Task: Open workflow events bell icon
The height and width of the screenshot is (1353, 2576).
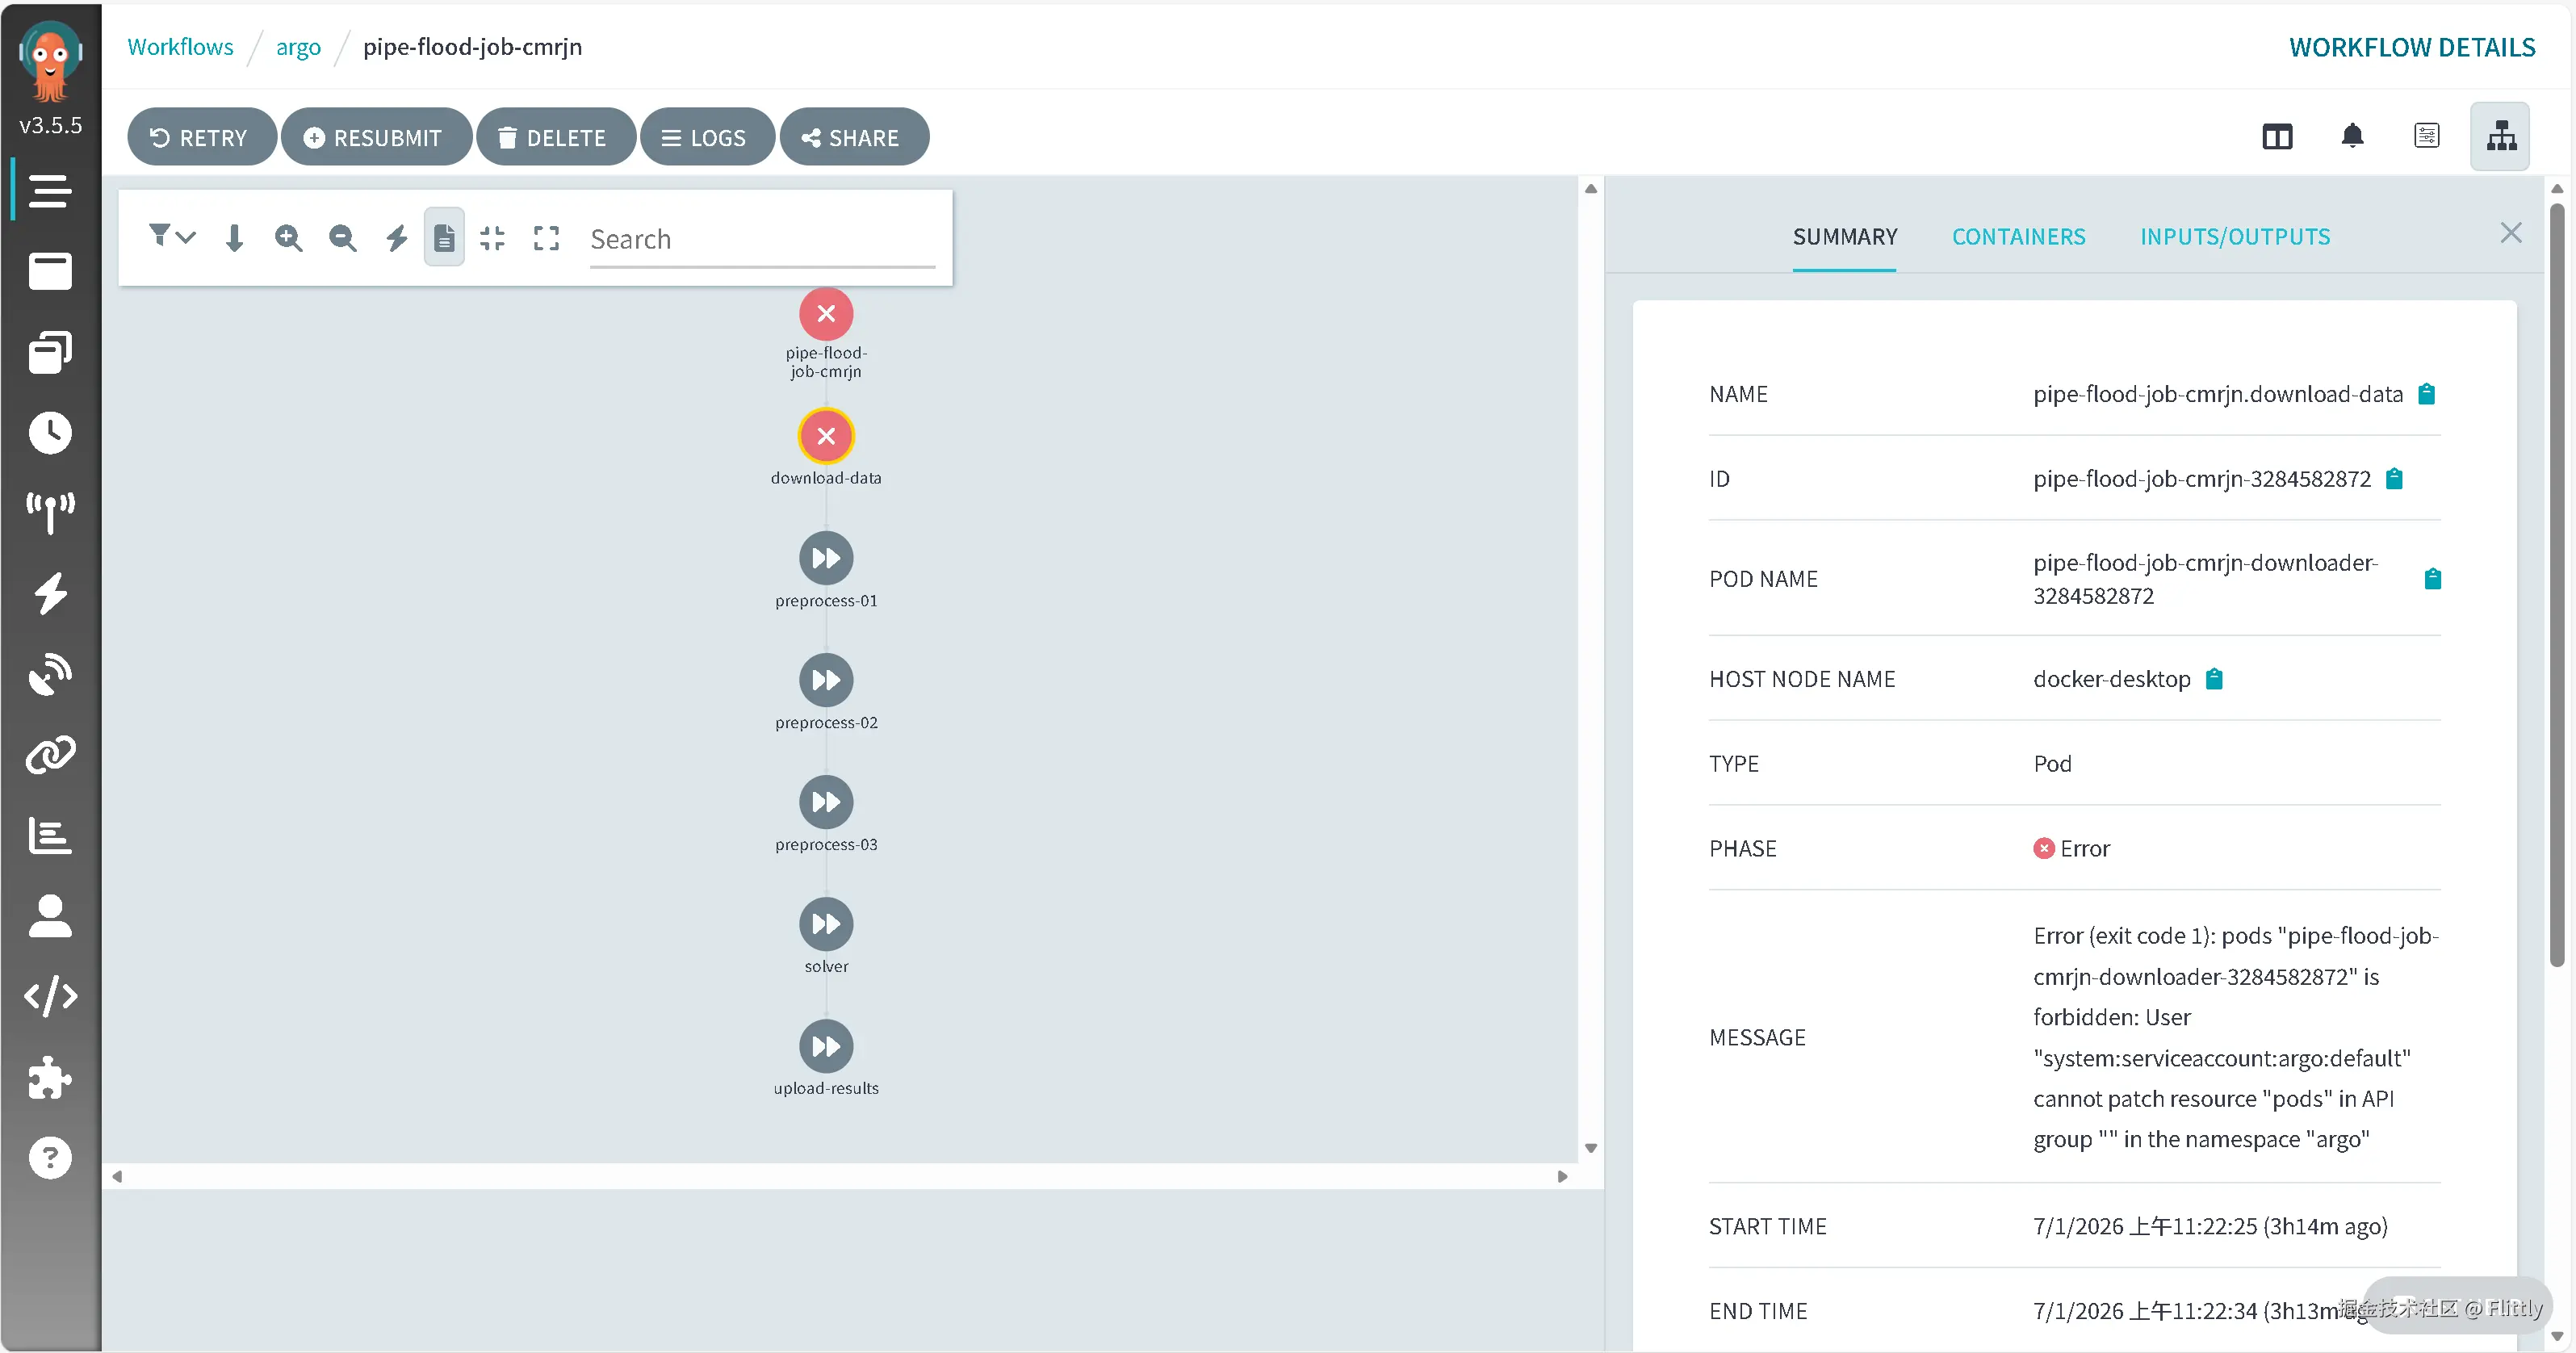Action: [x=2352, y=136]
